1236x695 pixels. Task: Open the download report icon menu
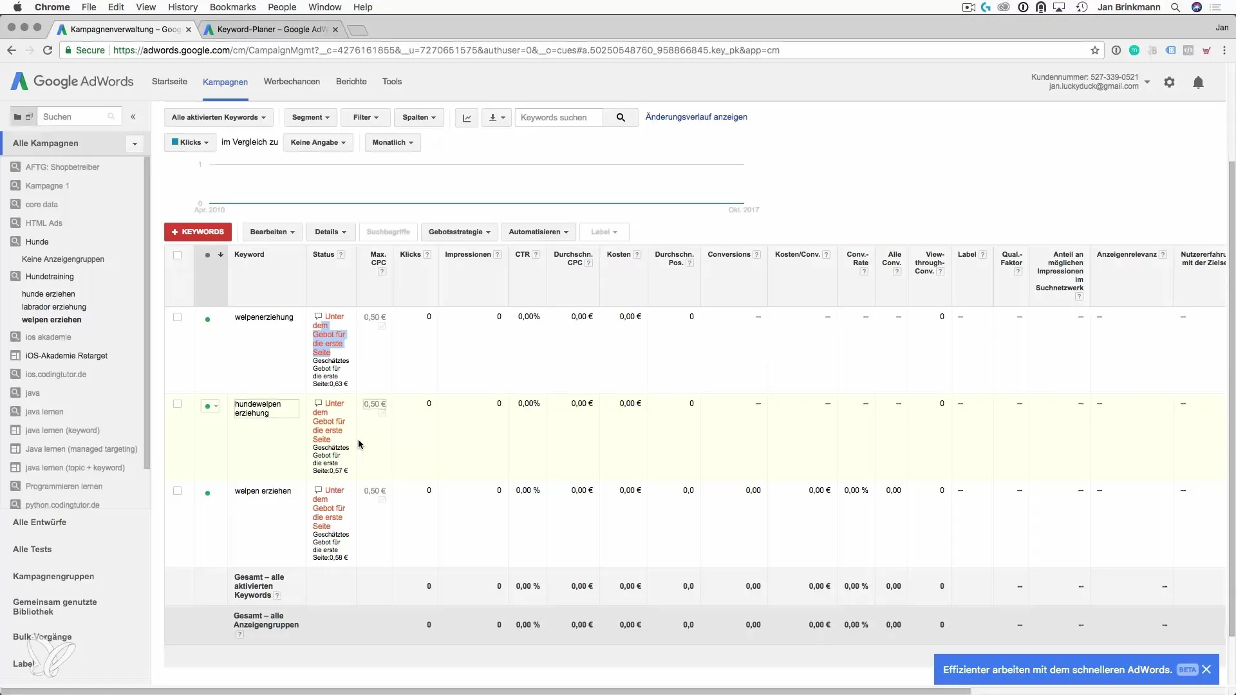[497, 117]
